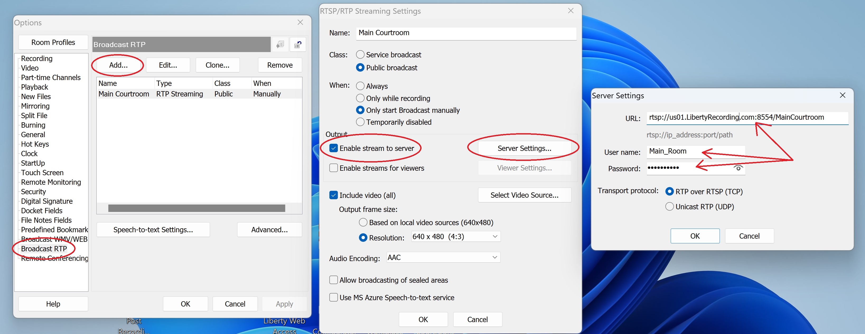Select Only start Broadcast manually radio button
The width and height of the screenshot is (865, 334).
point(359,110)
